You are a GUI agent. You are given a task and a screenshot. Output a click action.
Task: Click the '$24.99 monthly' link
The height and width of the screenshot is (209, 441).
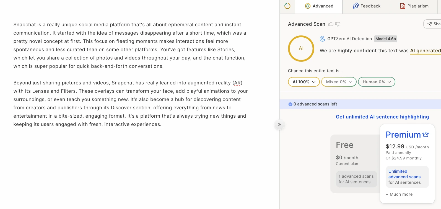coord(406,158)
